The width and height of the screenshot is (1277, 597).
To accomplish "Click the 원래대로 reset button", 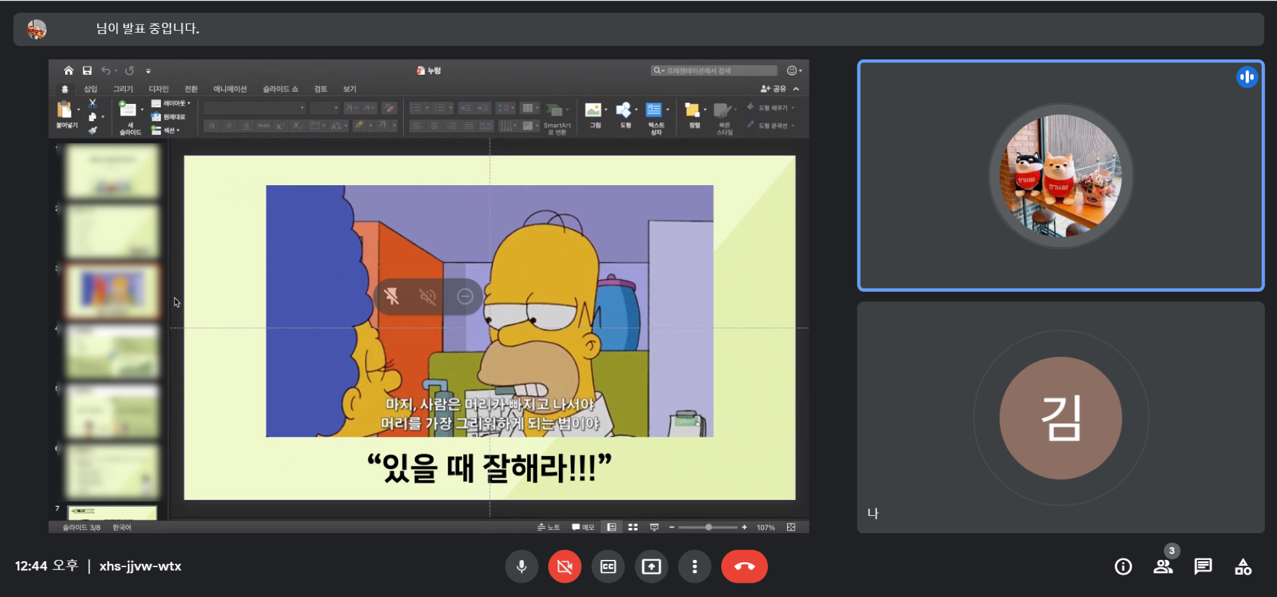I will pos(168,117).
